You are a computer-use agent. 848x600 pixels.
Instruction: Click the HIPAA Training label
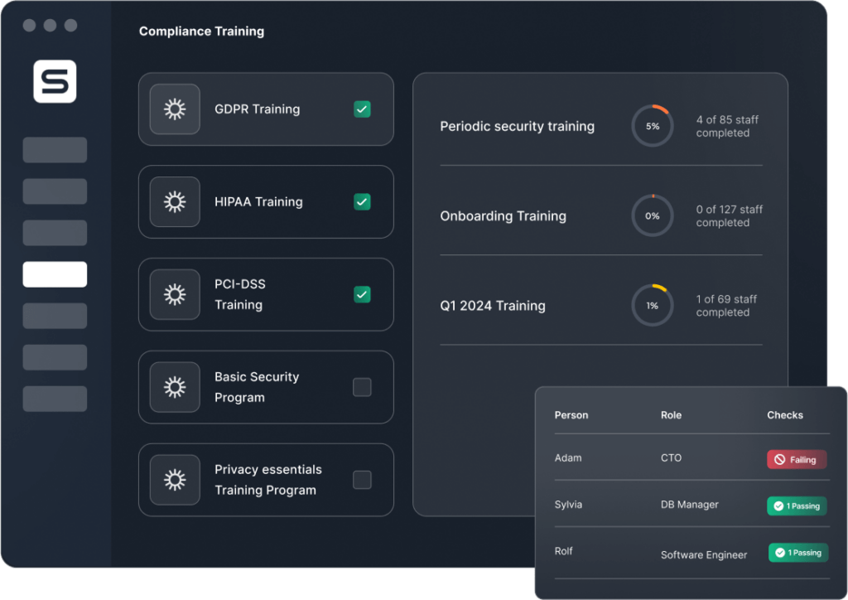(258, 202)
